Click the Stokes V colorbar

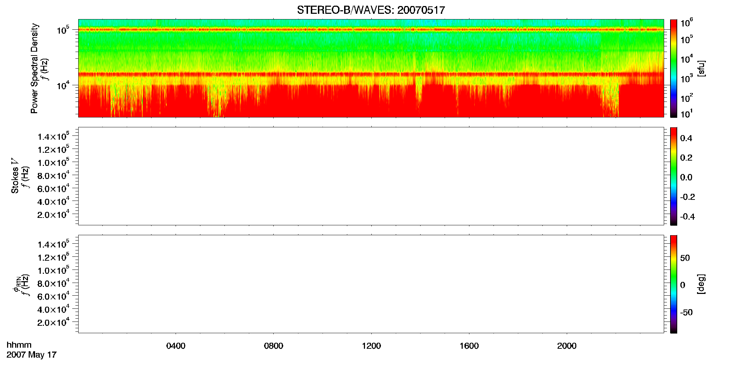click(674, 176)
